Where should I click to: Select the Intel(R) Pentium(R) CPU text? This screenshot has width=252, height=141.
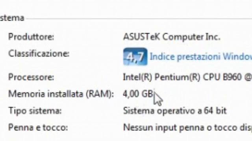171,77
